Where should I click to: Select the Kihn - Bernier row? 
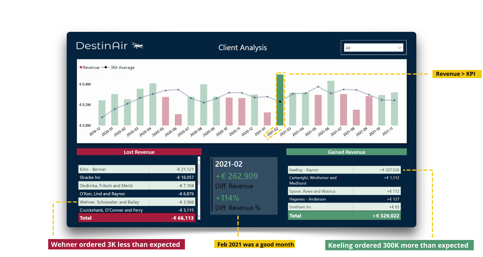click(137, 169)
